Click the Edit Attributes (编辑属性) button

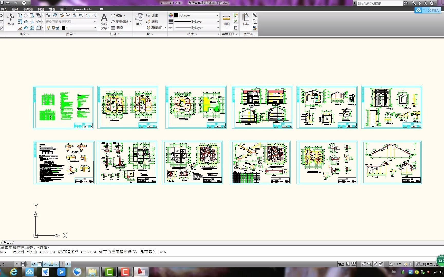[156, 28]
